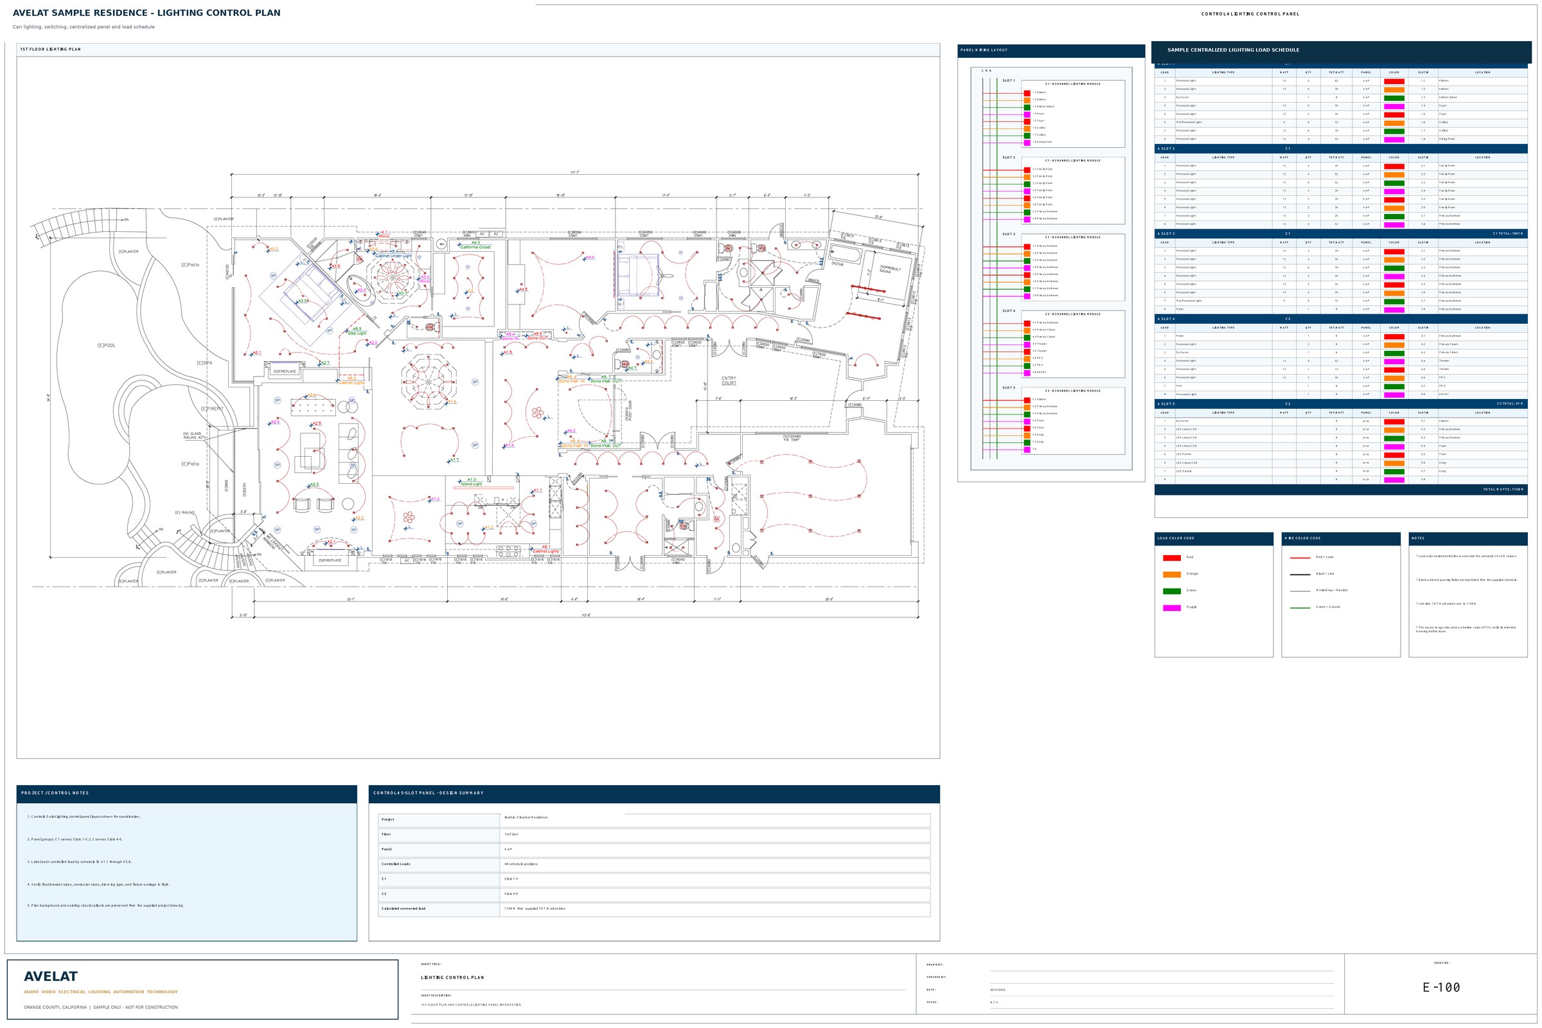
Task: Click the 'SLOT 1' label in the wiring layout
Action: point(1008,81)
